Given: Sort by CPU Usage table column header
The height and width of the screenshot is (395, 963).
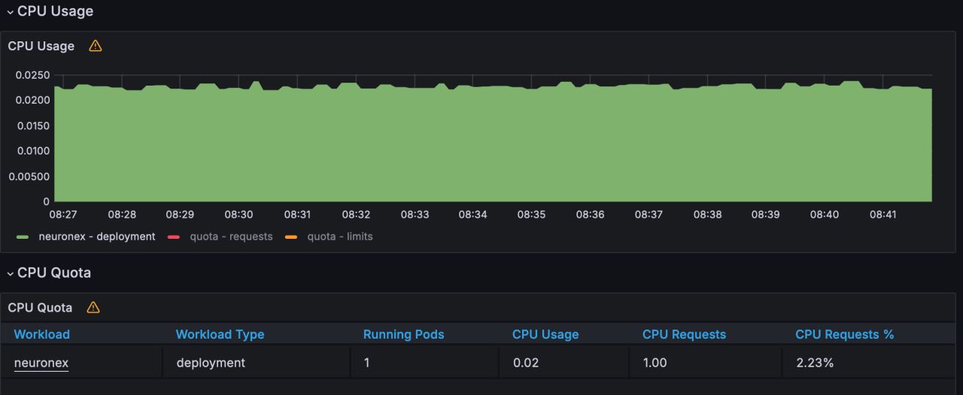Looking at the screenshot, I should coord(545,334).
